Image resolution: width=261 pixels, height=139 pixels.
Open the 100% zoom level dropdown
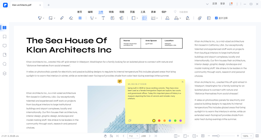247,136
